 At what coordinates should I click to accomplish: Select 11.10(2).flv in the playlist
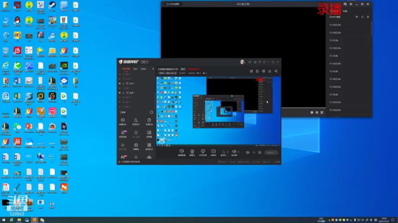[x=335, y=33]
